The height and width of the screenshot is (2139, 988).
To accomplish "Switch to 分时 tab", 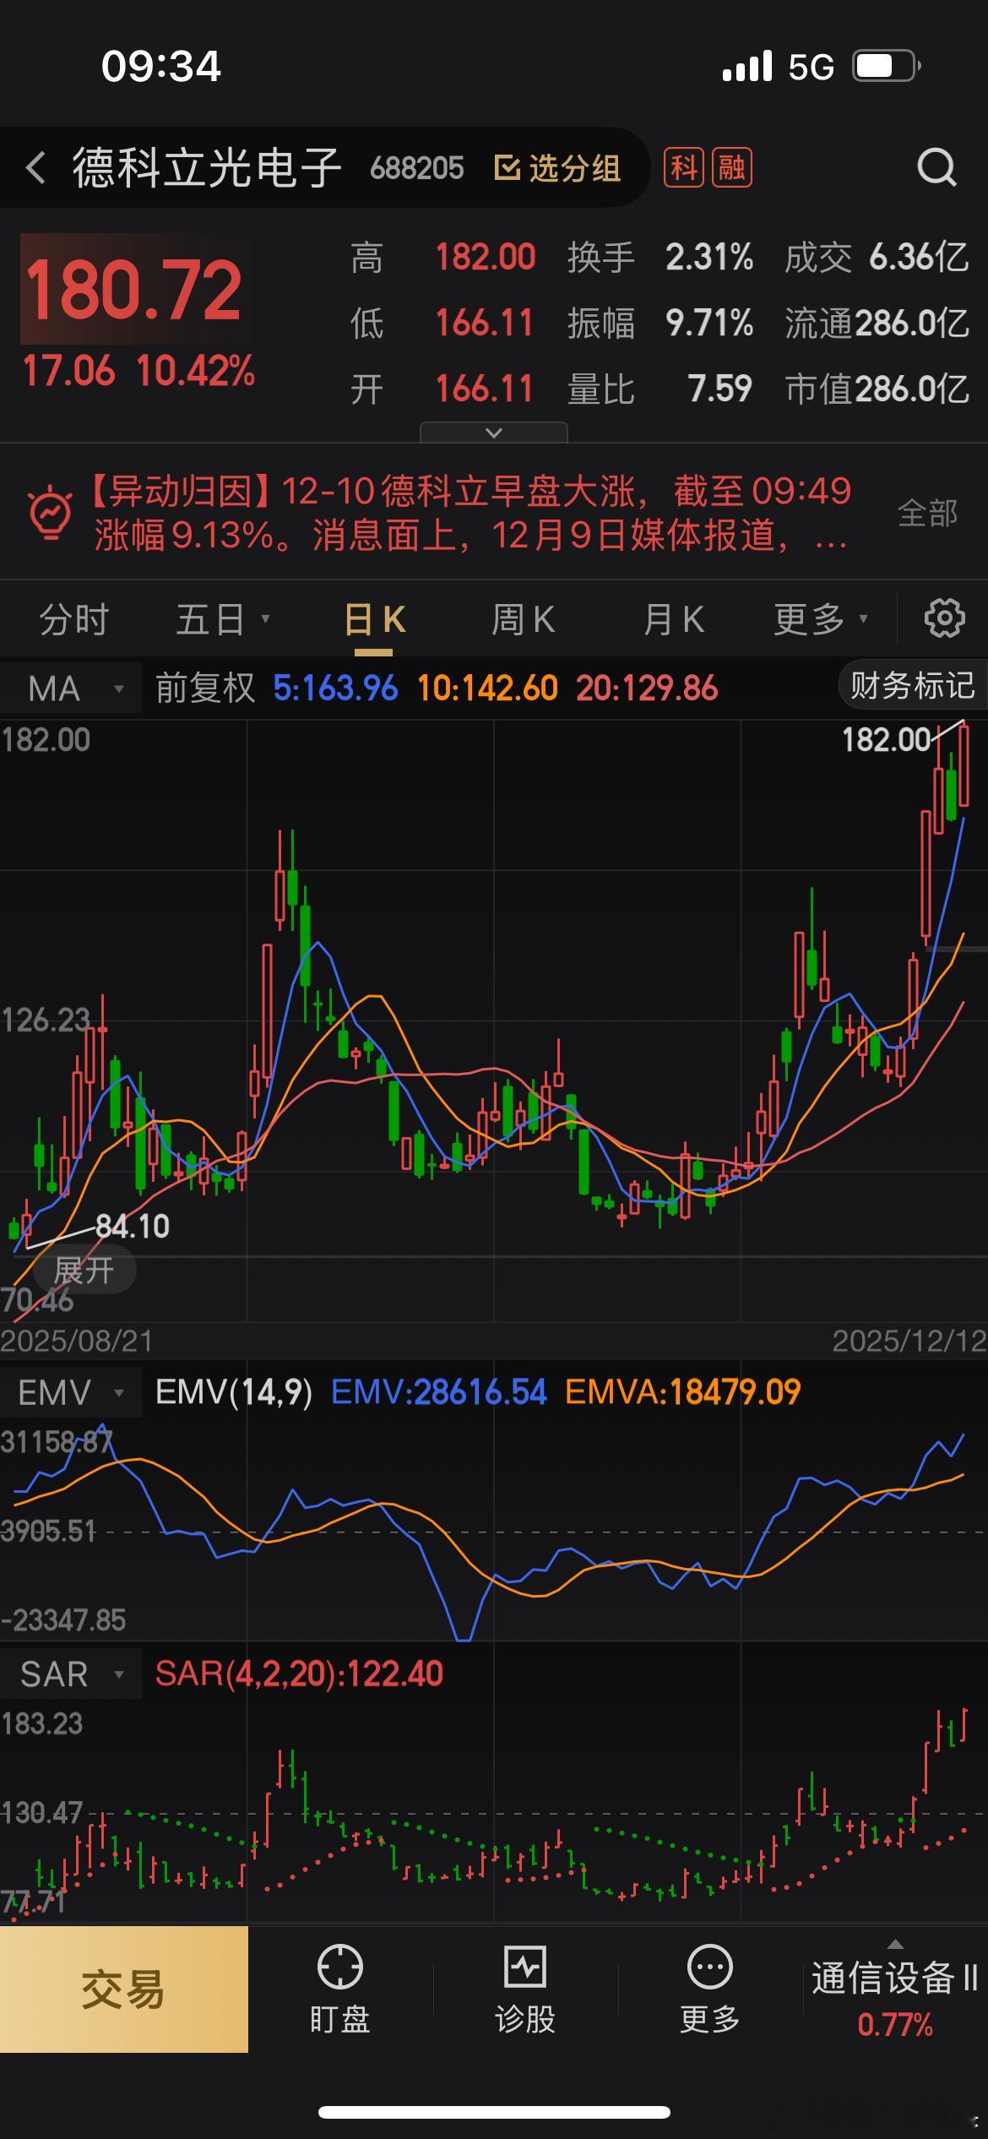I will coord(74,619).
